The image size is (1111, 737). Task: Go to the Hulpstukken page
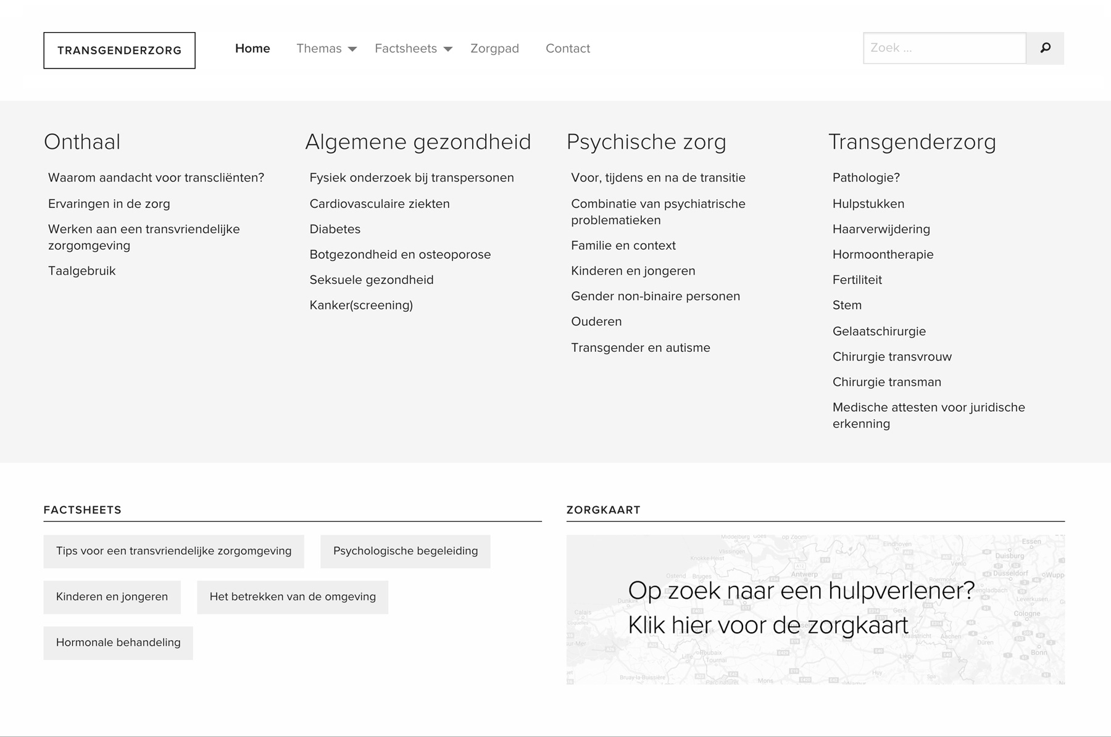(x=868, y=204)
